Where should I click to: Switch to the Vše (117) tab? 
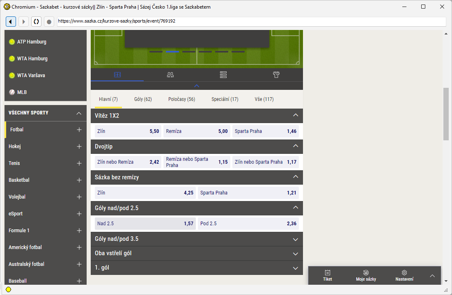point(264,99)
